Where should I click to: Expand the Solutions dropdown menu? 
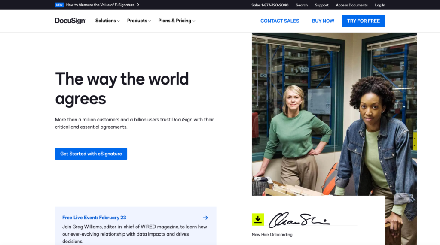(107, 21)
